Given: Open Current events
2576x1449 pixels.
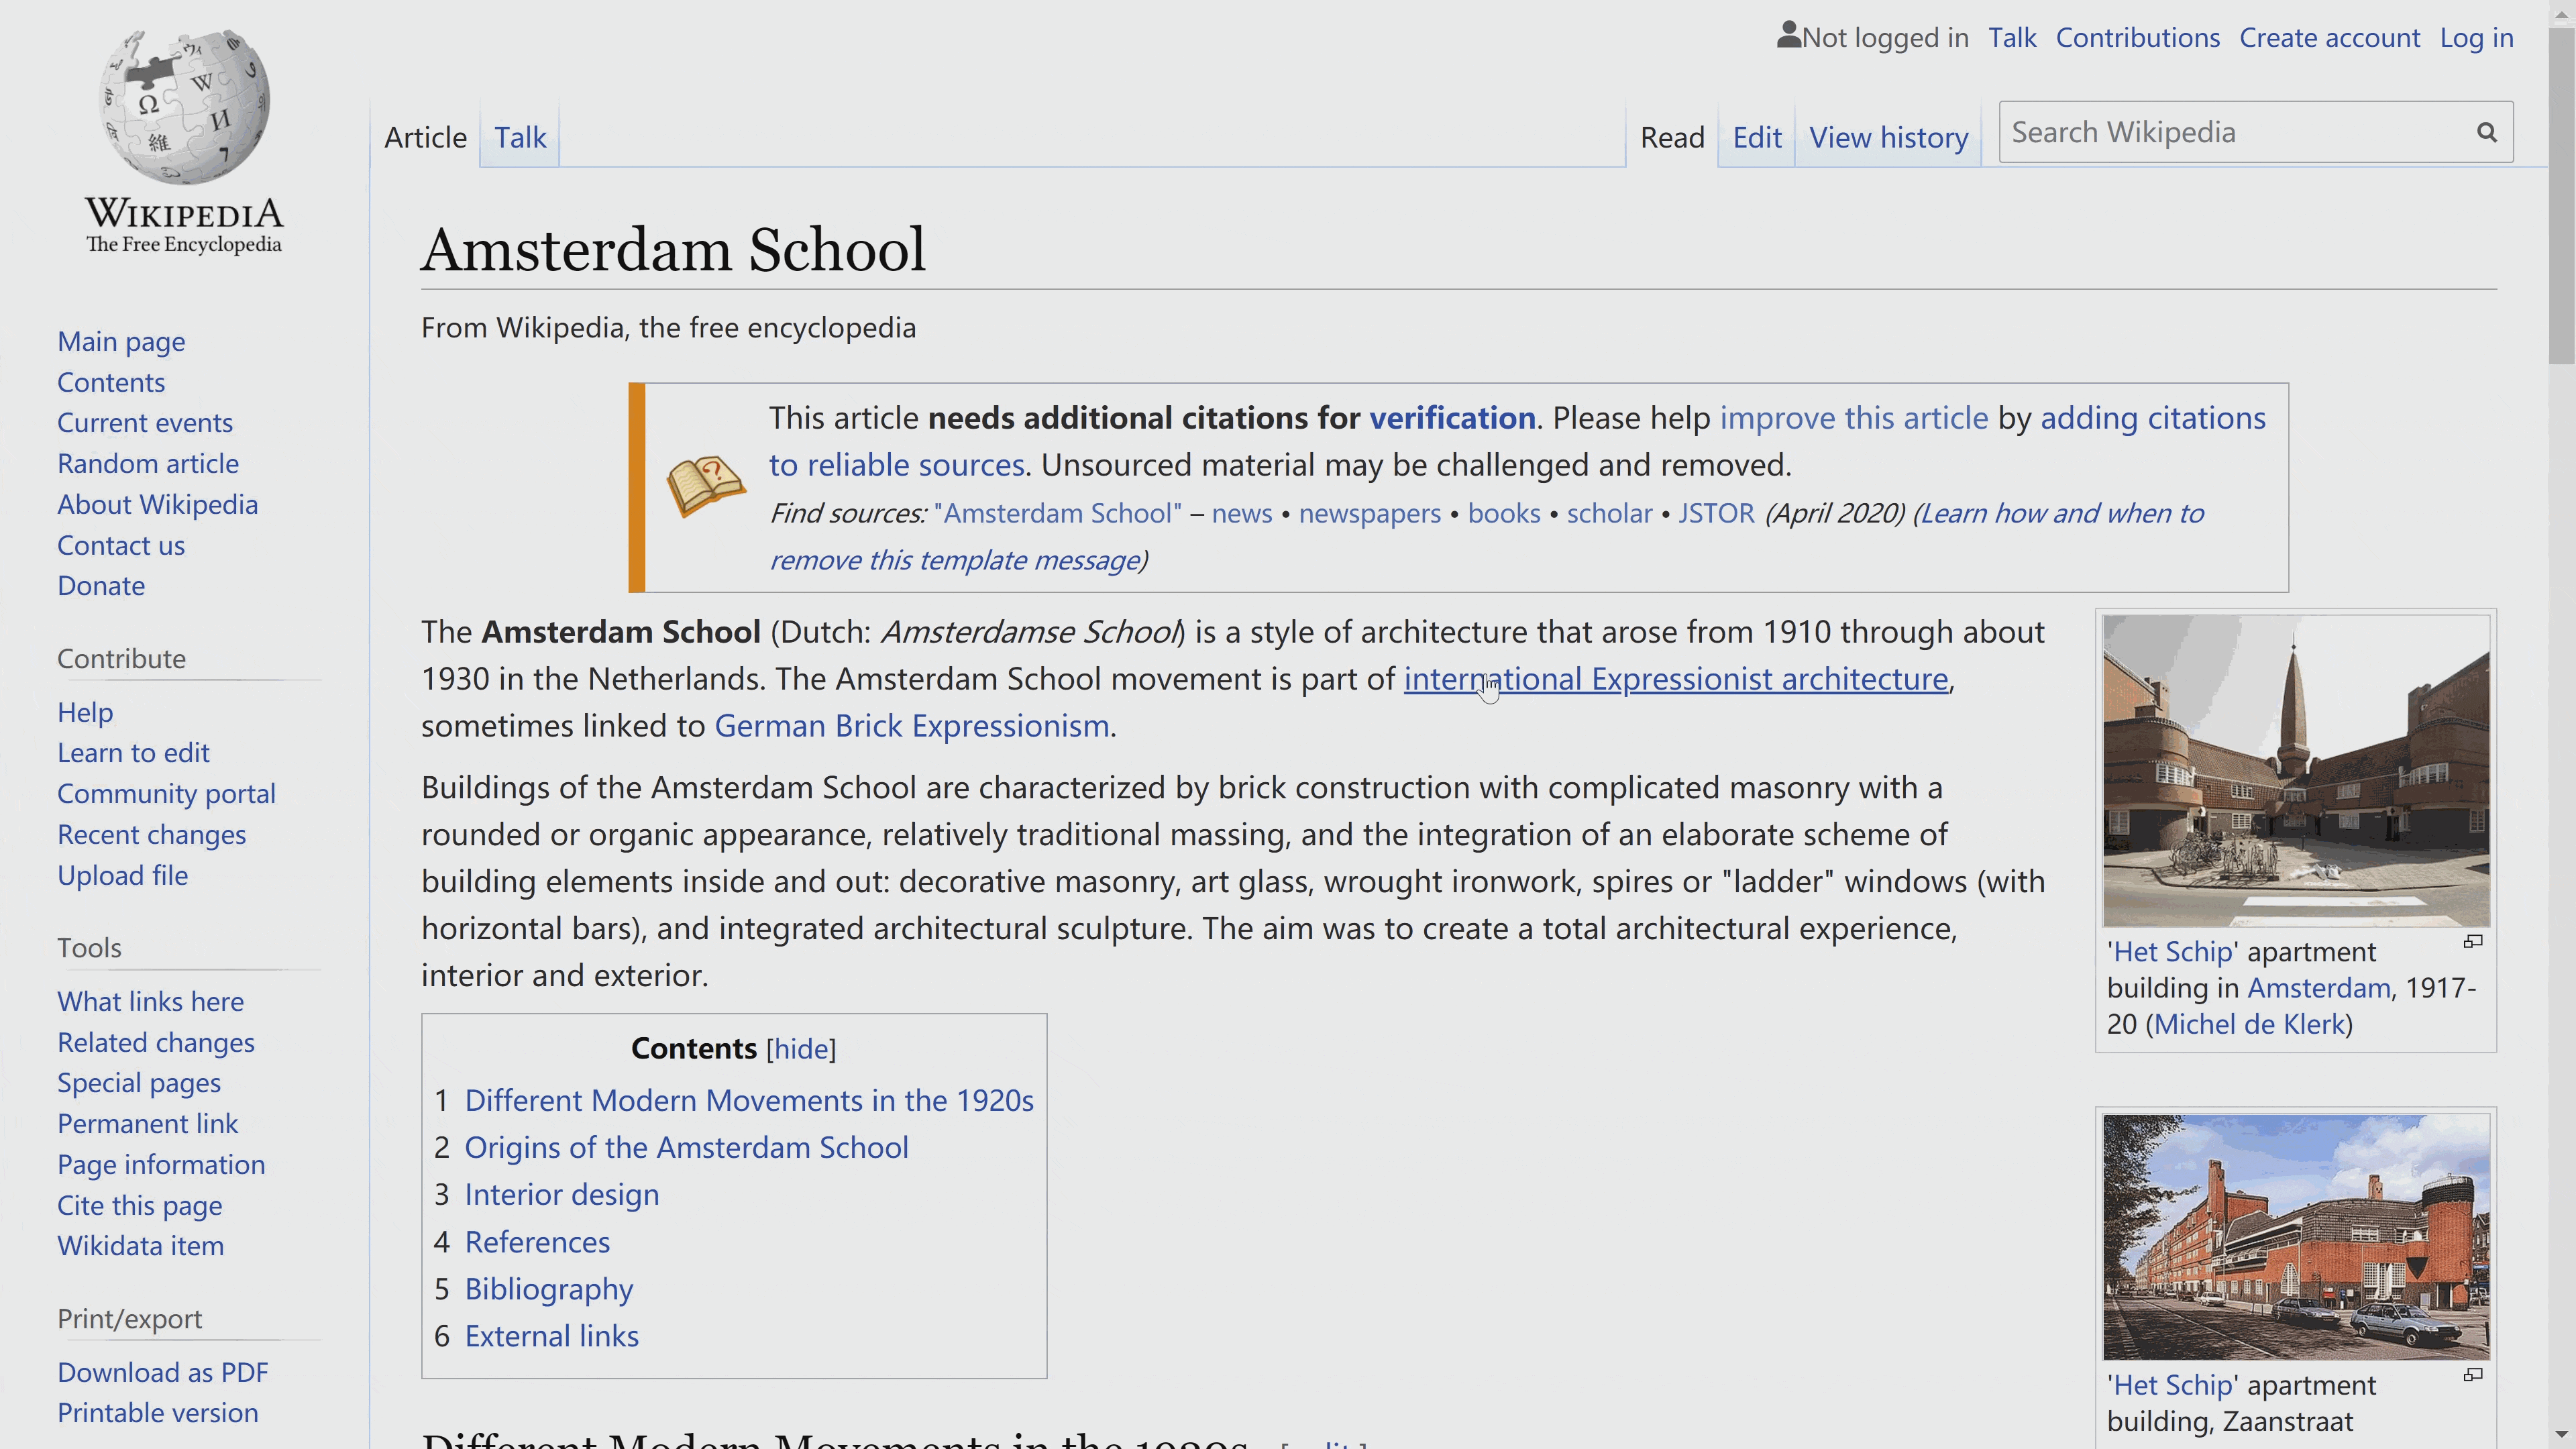Looking at the screenshot, I should pyautogui.click(x=145, y=423).
